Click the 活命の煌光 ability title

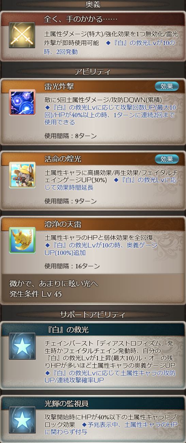pos(63,159)
